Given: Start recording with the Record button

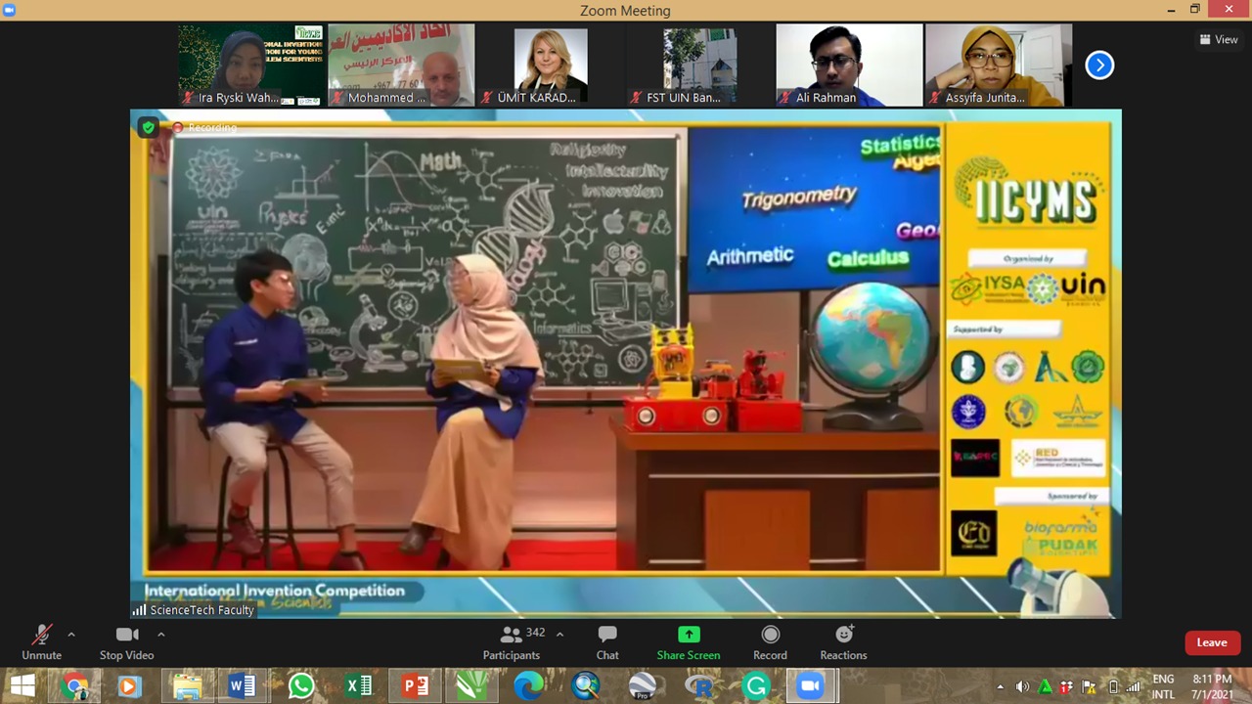Looking at the screenshot, I should (x=770, y=640).
